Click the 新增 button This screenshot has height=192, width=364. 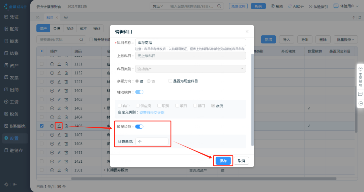point(268,40)
